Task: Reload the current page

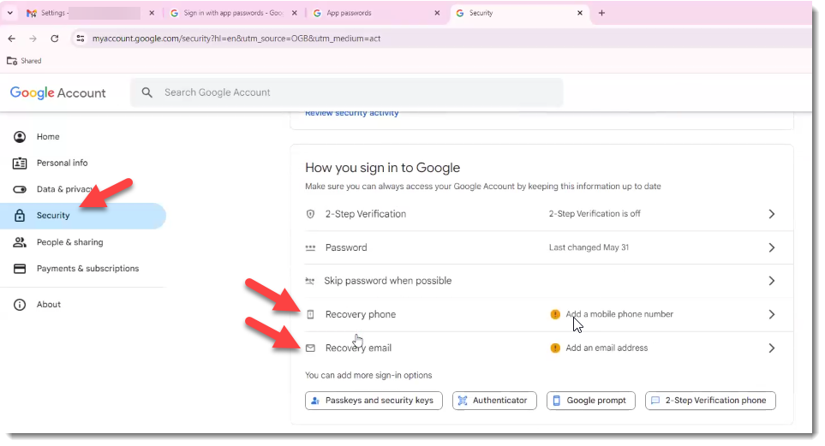Action: coord(54,39)
